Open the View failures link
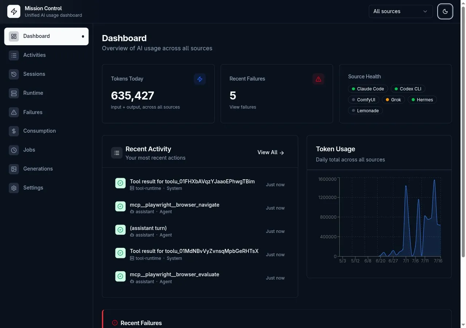Viewport: 466px width, 328px height. [x=243, y=107]
